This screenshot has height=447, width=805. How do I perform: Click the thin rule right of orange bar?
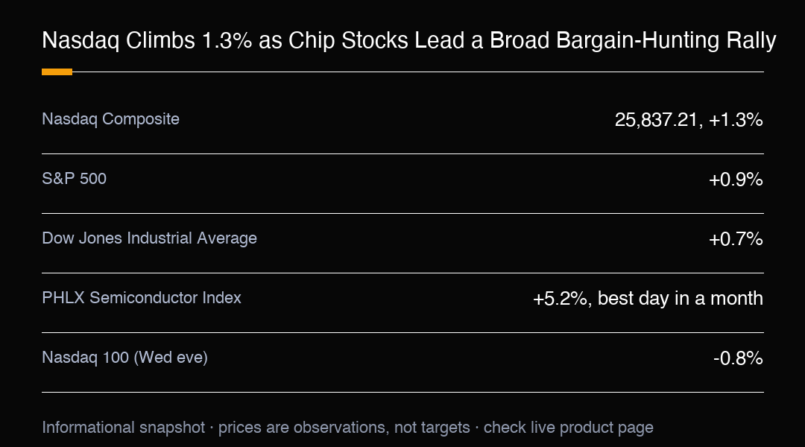click(418, 72)
